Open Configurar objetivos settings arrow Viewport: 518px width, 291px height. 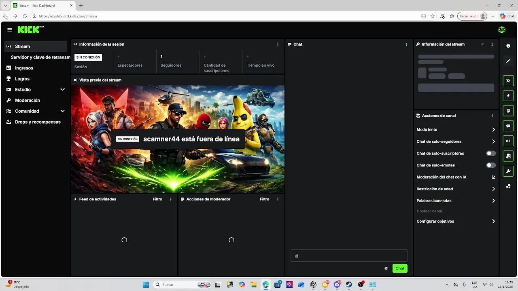tap(493, 221)
